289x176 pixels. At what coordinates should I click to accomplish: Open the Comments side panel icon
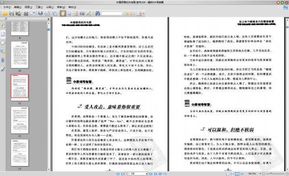click(3, 51)
